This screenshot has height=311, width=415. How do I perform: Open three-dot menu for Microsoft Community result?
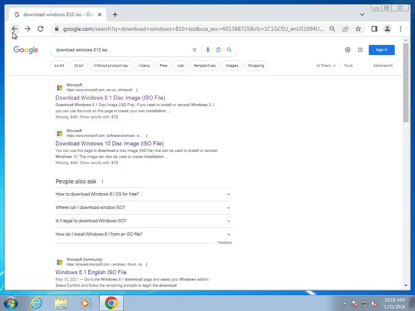(147, 265)
